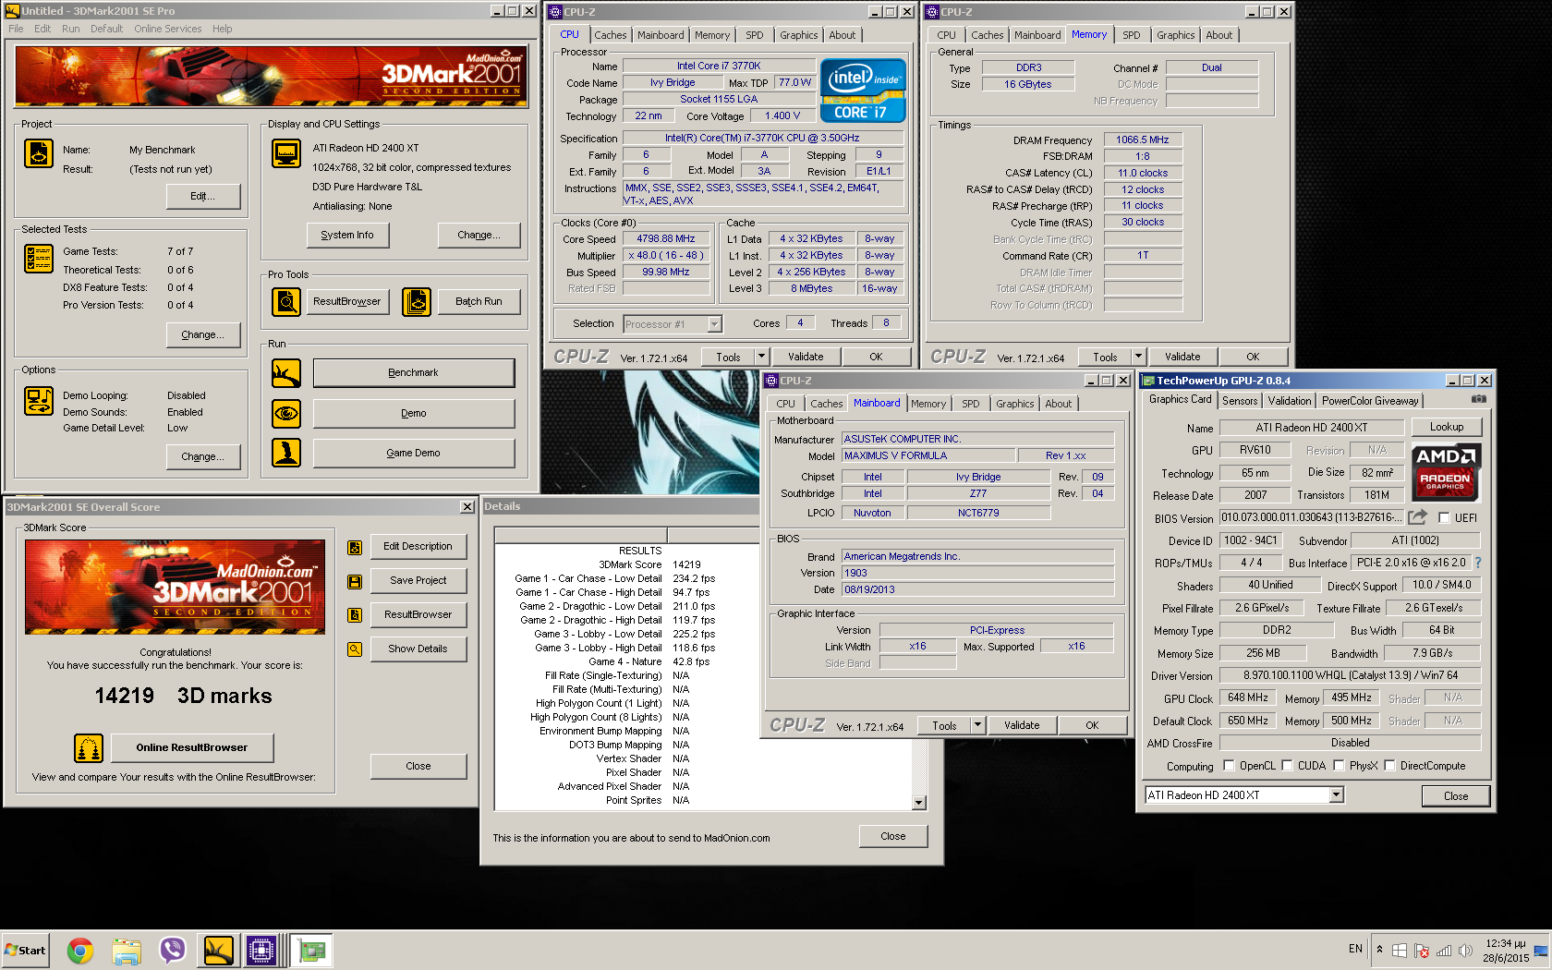
Task: Click the Lookup button in GPU-Z
Action: (x=1446, y=427)
